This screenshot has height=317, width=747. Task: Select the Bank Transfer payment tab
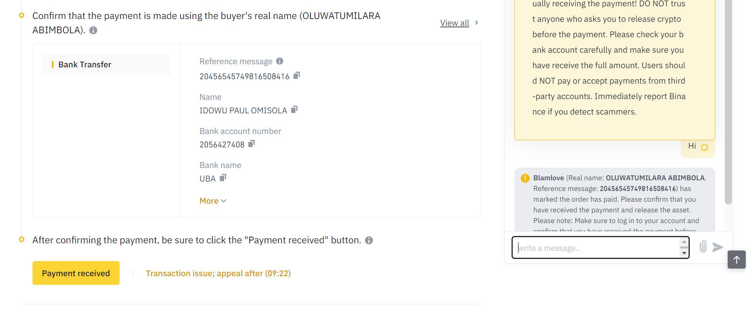pyautogui.click(x=107, y=65)
